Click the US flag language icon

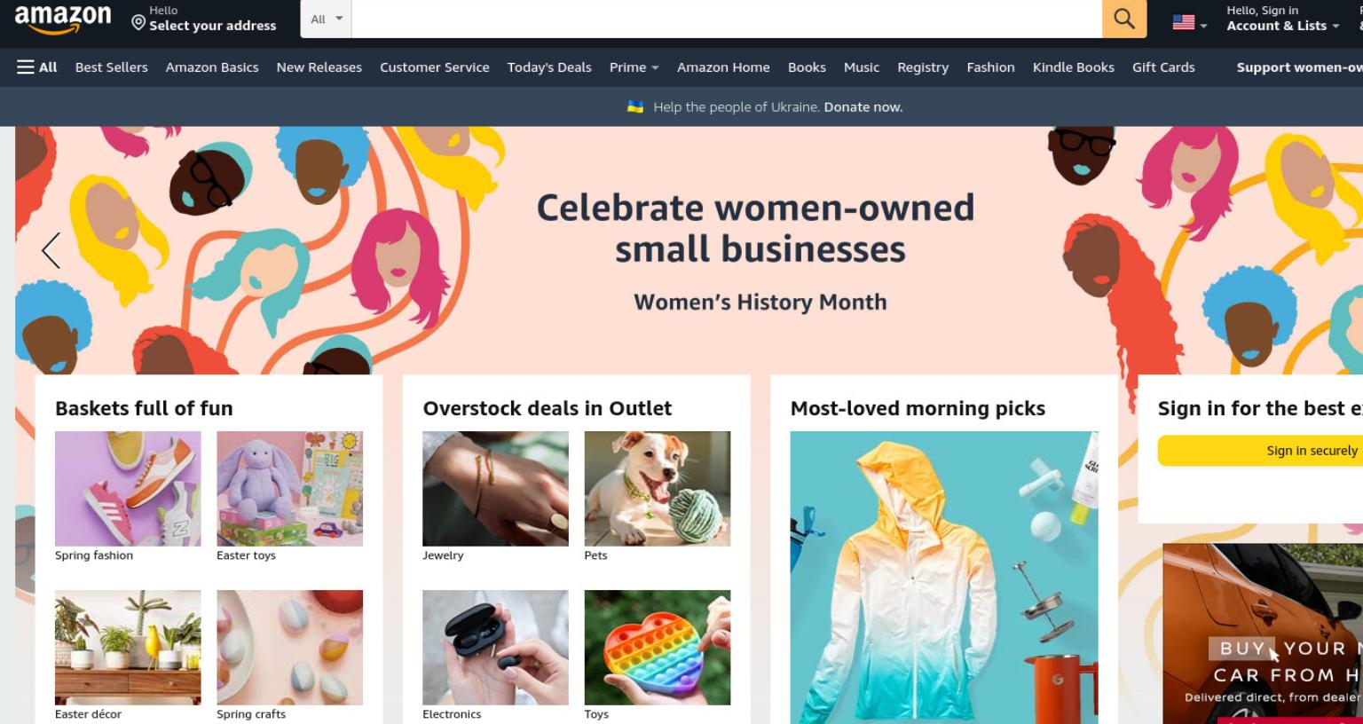click(x=1184, y=22)
